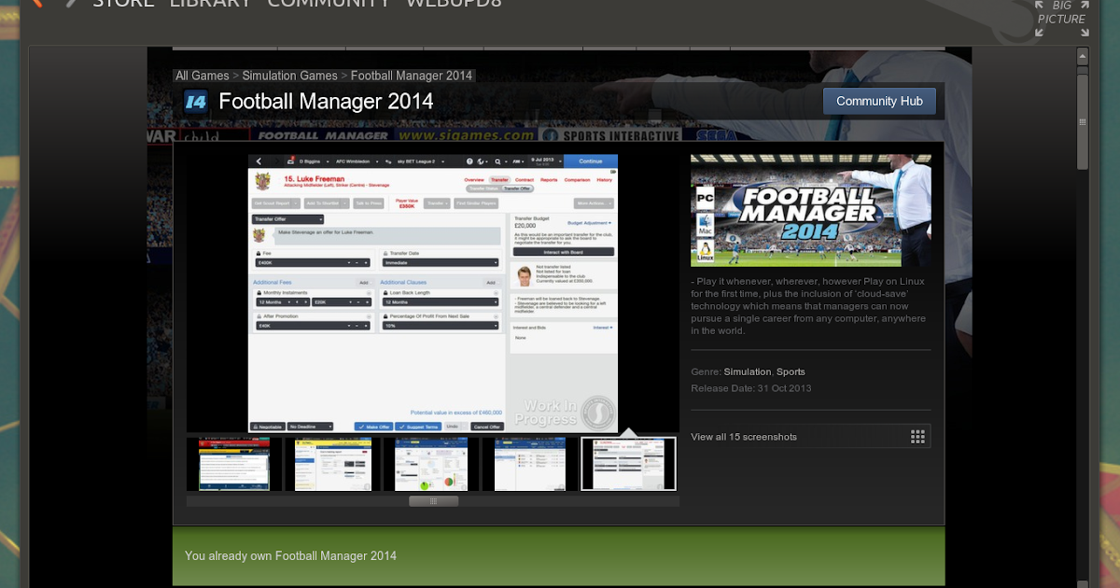1120x588 pixels.
Task: Click the magnifier search icon in game toolbar
Action: click(x=497, y=161)
